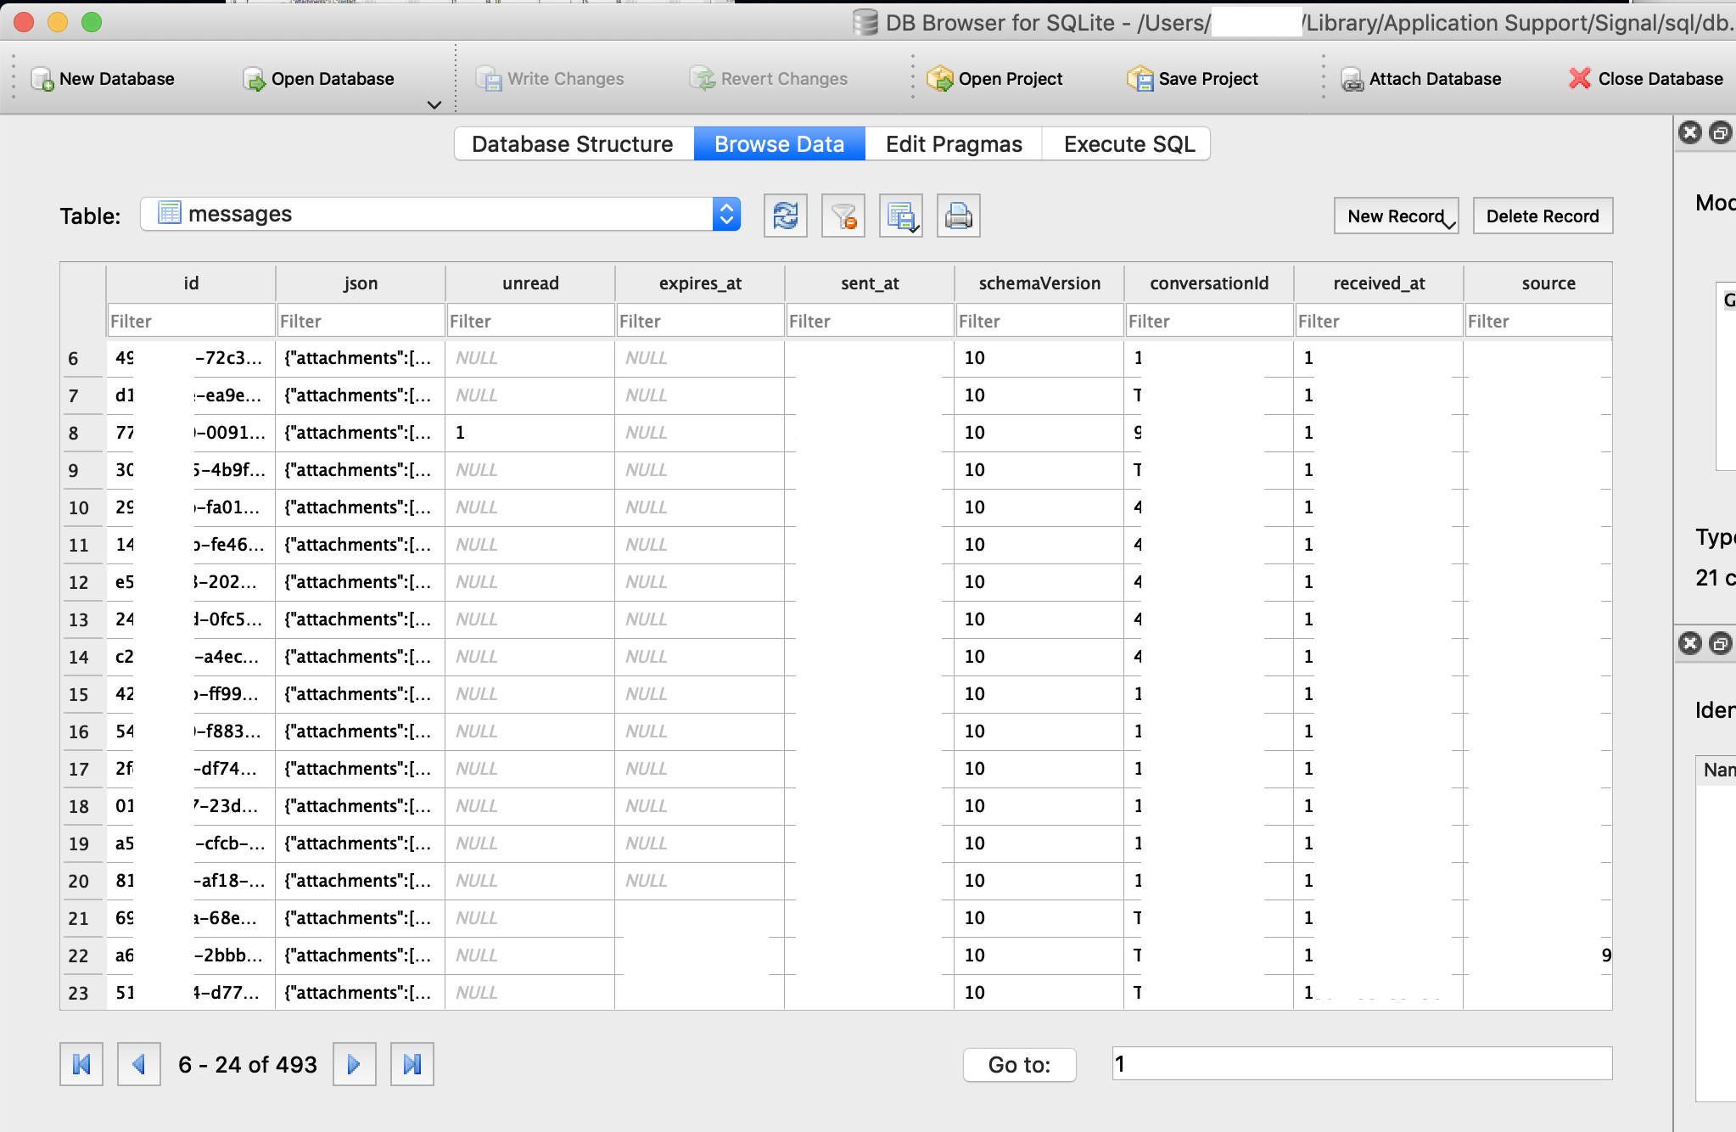This screenshot has height=1132, width=1736.
Task: Click the received_at column header
Action: [x=1379, y=283]
